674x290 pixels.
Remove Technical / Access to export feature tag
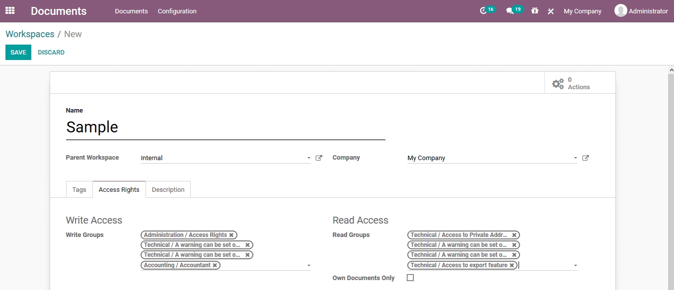512,265
